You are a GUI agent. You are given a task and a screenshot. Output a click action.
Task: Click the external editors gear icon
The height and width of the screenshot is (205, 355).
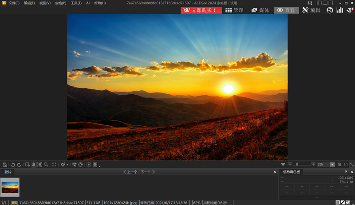(63, 165)
